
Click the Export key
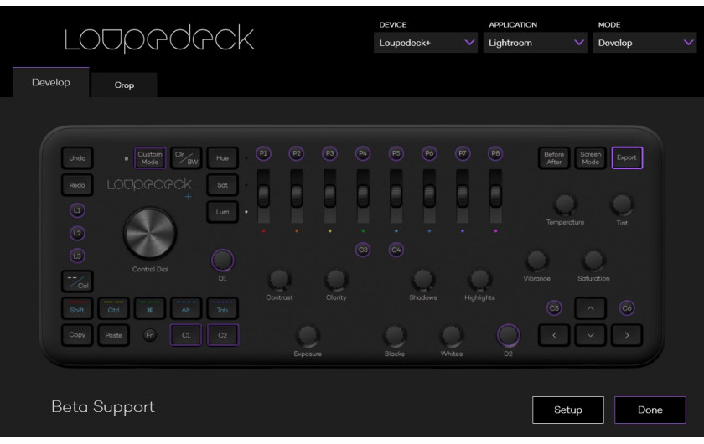coord(627,158)
